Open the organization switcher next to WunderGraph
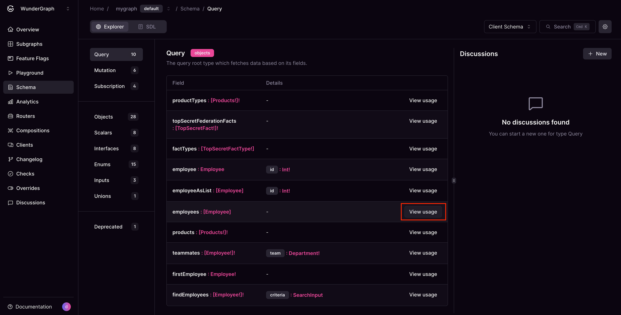 pyautogui.click(x=68, y=9)
